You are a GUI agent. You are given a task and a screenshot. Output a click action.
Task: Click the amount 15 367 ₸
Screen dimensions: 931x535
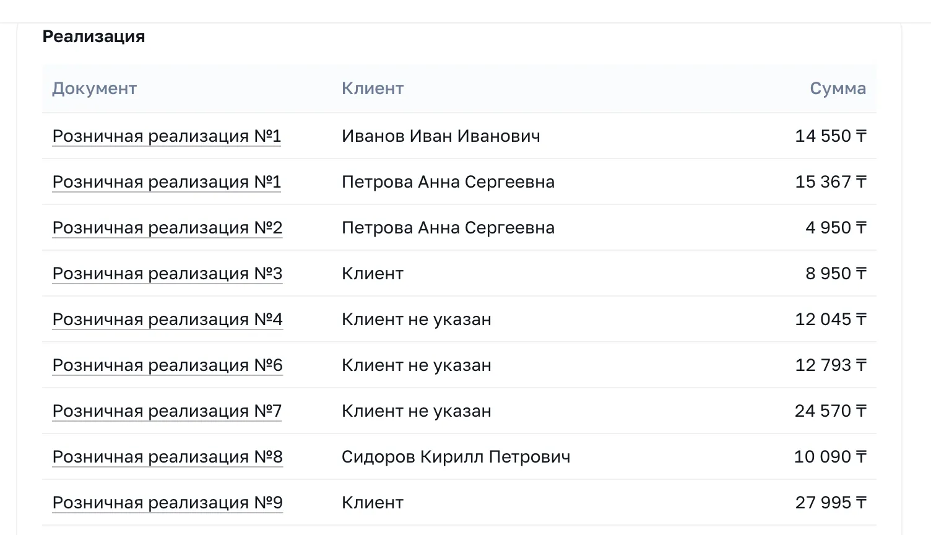[x=831, y=182]
